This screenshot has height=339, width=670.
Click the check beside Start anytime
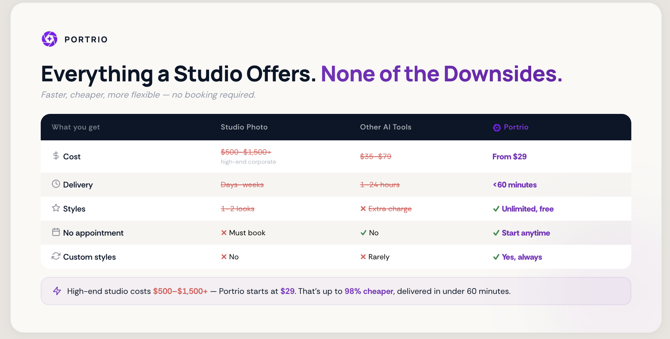496,233
